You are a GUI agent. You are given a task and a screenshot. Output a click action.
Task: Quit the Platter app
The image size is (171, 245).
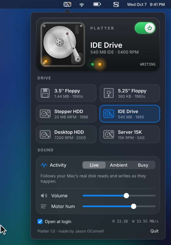pos(154,231)
